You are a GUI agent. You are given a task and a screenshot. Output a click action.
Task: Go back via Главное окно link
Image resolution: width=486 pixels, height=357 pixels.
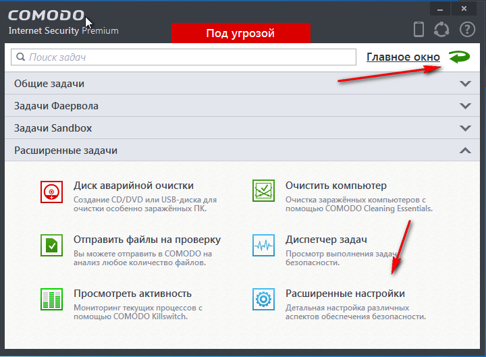403,57
